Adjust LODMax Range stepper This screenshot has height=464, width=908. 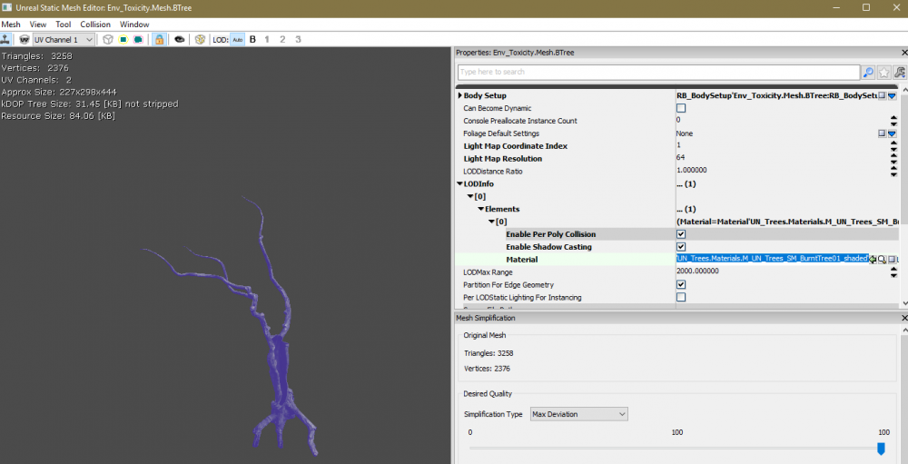tap(893, 272)
